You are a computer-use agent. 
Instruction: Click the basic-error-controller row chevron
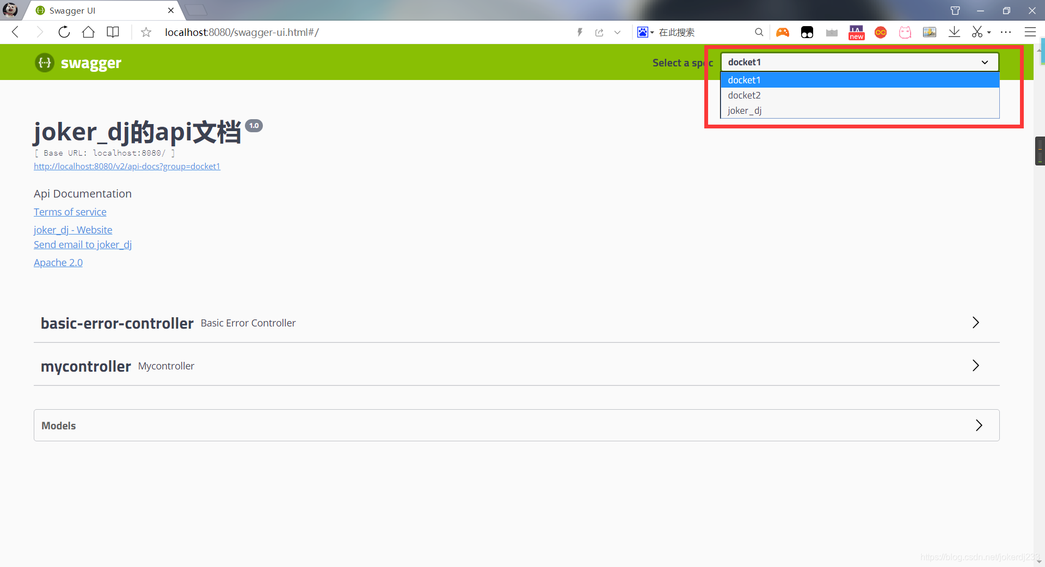pyautogui.click(x=975, y=323)
